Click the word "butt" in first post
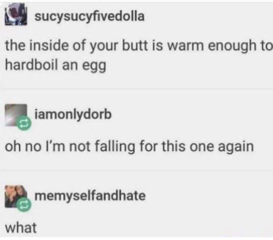Screen dimensions: 273x240 coord(135,45)
